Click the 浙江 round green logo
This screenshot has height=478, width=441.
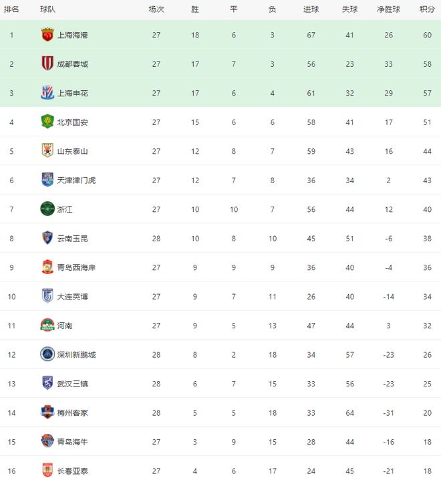(47, 209)
